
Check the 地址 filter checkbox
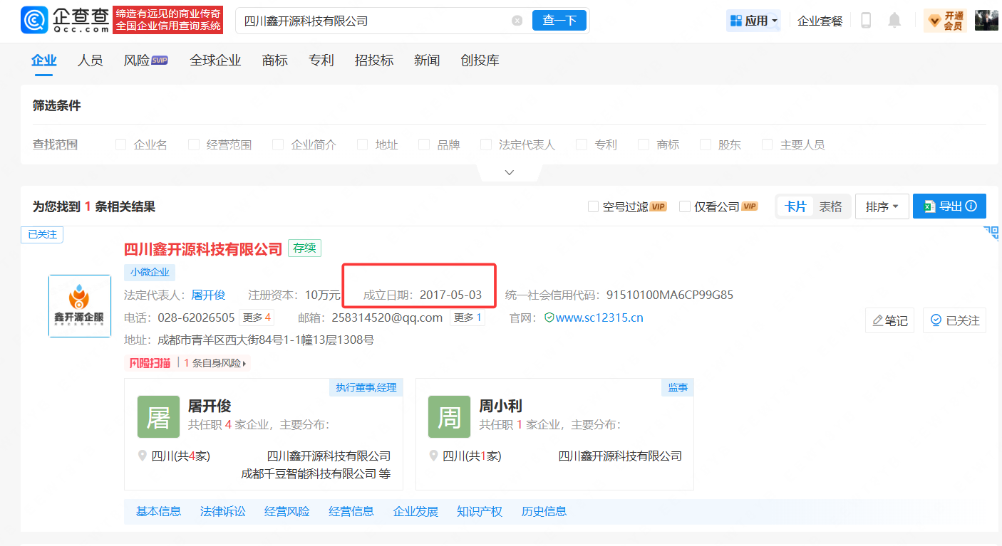click(363, 145)
